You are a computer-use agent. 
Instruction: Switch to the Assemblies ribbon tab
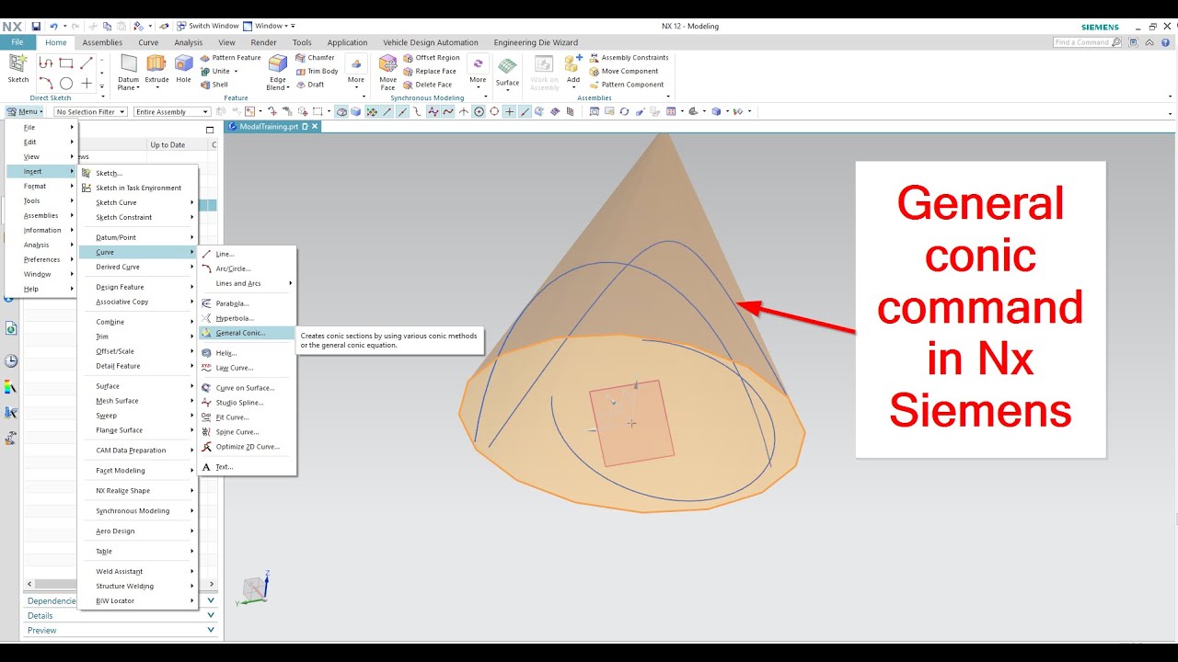102,42
